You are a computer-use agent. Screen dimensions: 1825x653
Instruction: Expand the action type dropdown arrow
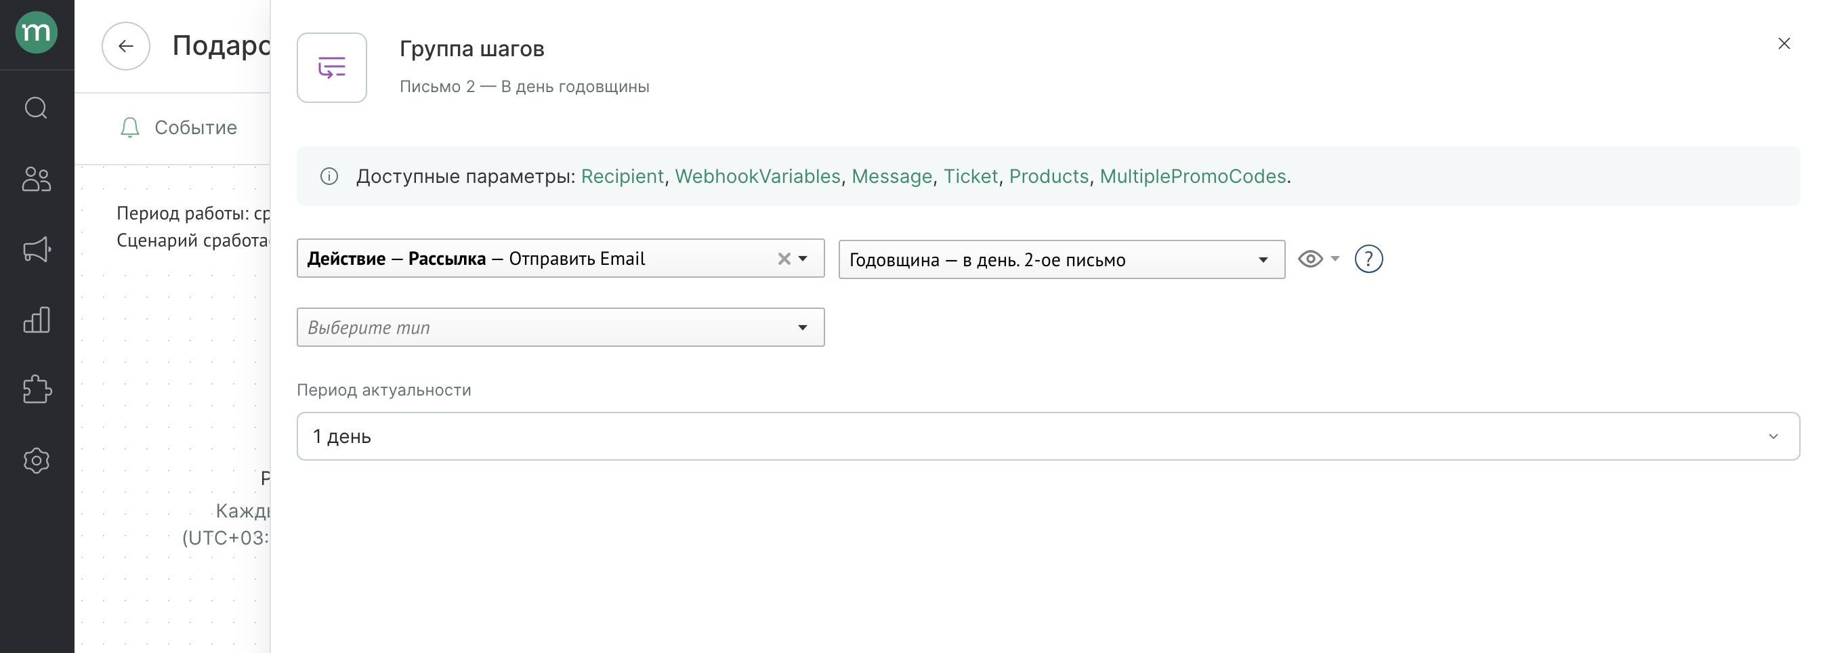[x=803, y=259]
